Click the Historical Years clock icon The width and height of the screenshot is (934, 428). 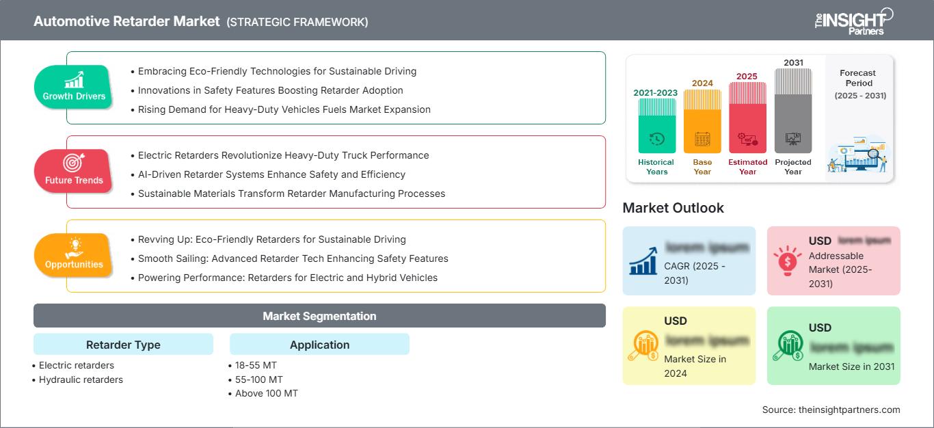click(x=656, y=139)
